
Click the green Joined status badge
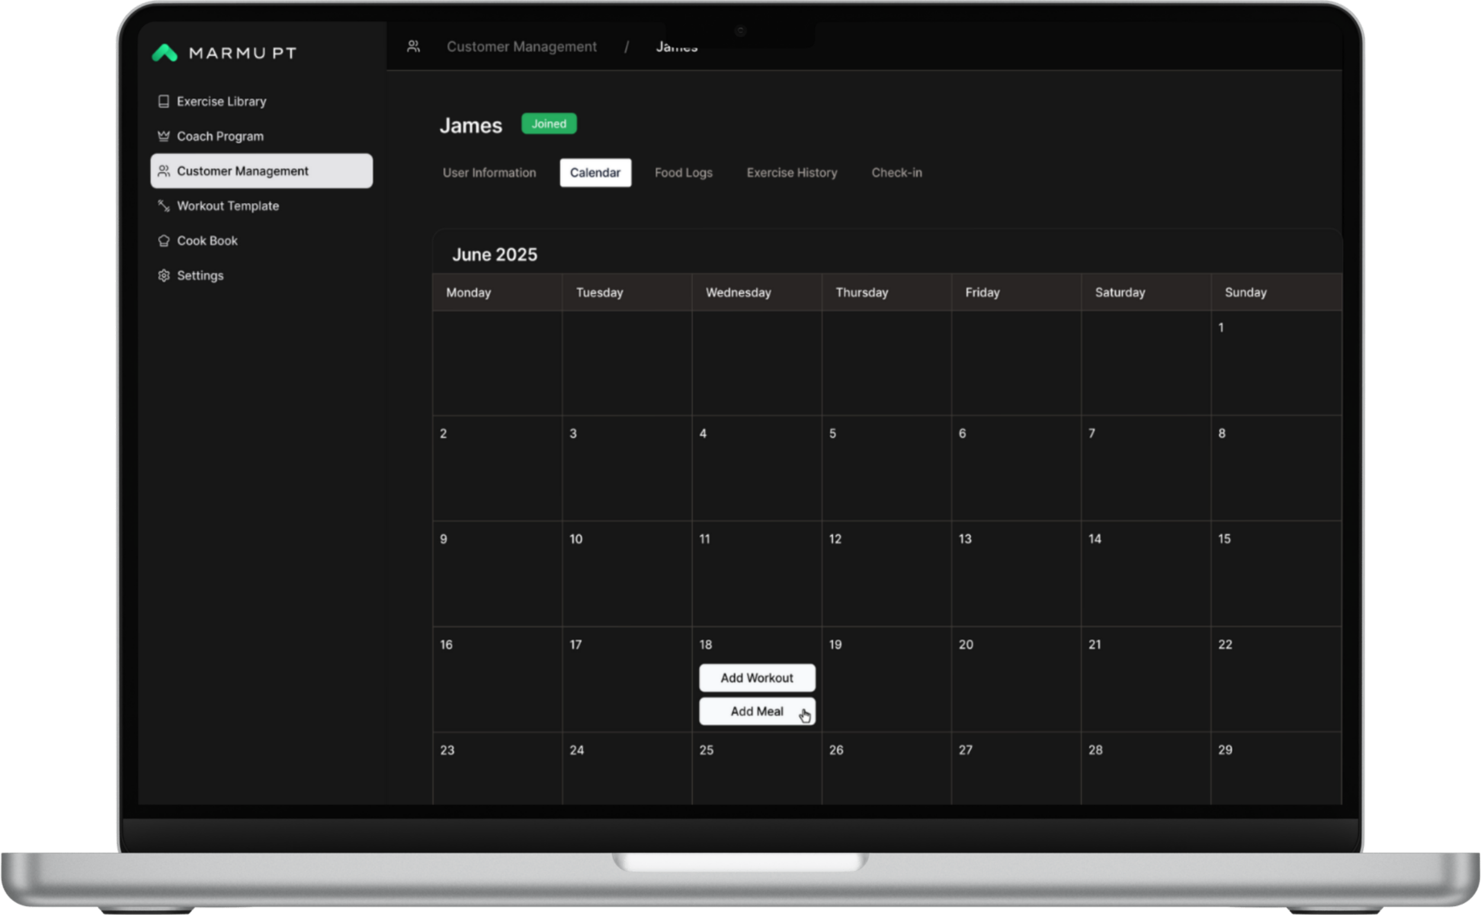click(x=549, y=124)
